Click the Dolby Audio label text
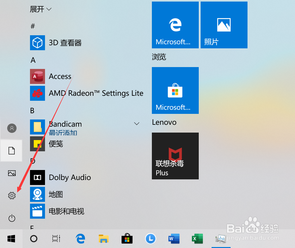This screenshot has width=295, height=248. [x=70, y=177]
